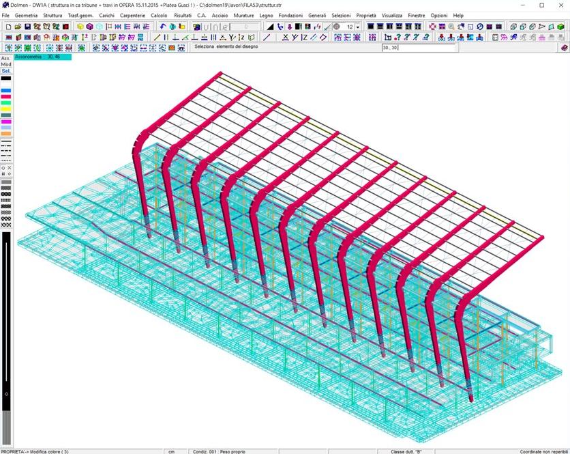570x454 pixels.
Task: Open the Struttura menu
Action: tap(52, 15)
